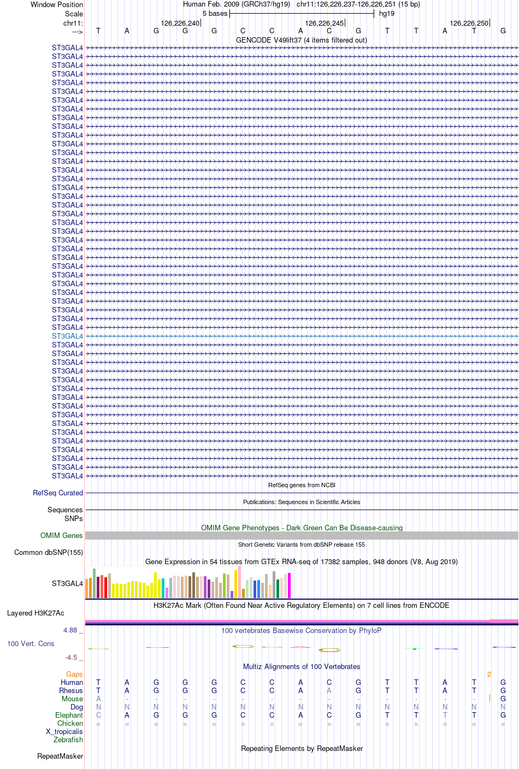Click the Mouse alignment row label
This screenshot has height=769, width=519.
click(73, 699)
